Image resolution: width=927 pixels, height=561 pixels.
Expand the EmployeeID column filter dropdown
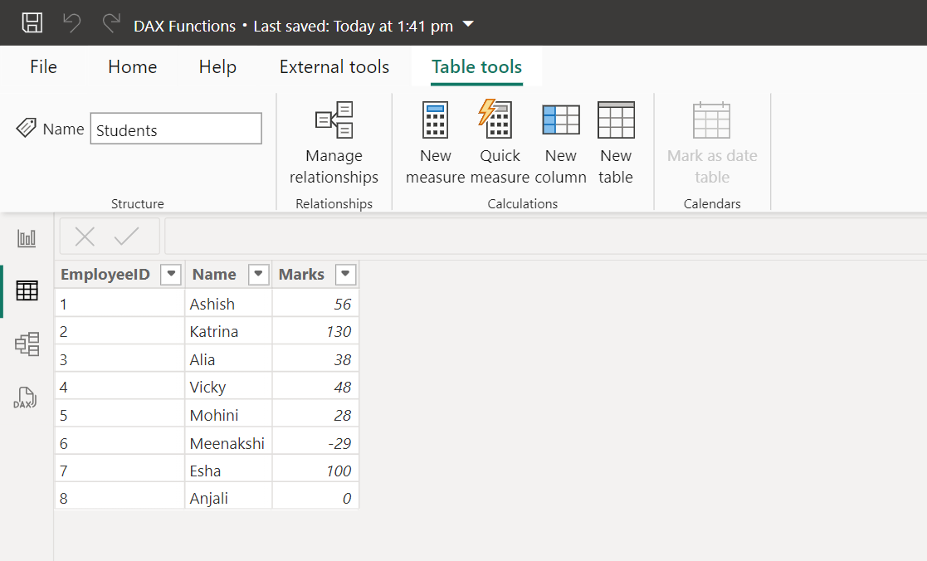click(x=171, y=275)
